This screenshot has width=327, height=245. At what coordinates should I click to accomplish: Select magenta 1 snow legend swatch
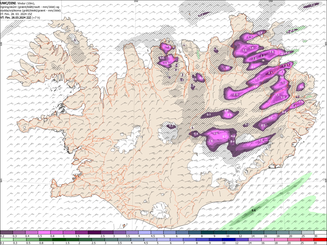[x=69, y=232]
